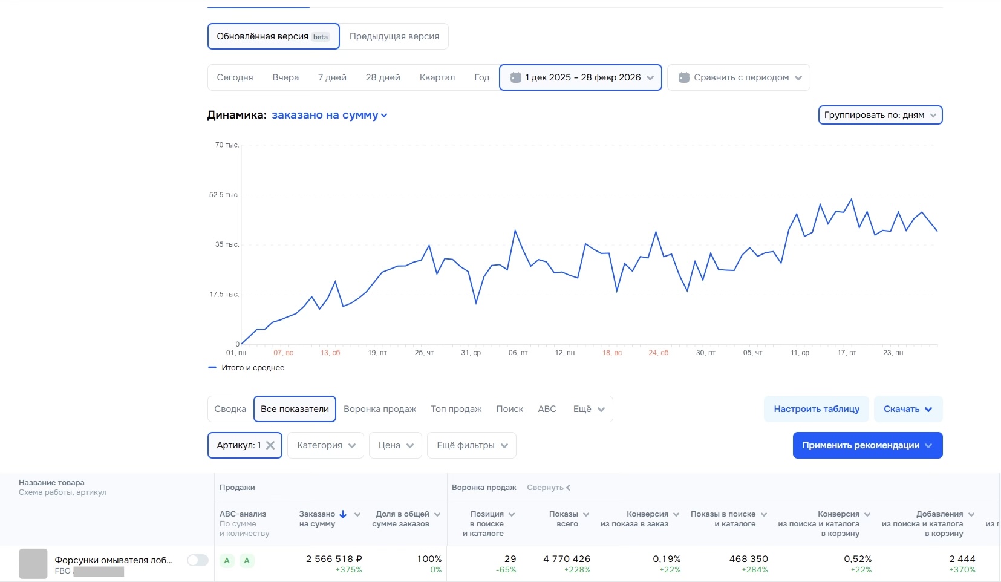Change metric заказано на сумму
The image size is (1001, 582).
pos(329,115)
